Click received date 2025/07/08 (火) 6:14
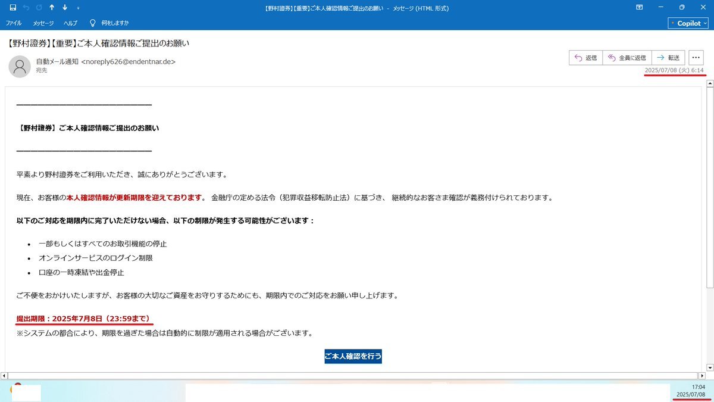The height and width of the screenshot is (402, 714). [674, 70]
